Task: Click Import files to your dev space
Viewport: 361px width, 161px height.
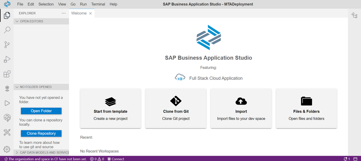Action: 241,119
